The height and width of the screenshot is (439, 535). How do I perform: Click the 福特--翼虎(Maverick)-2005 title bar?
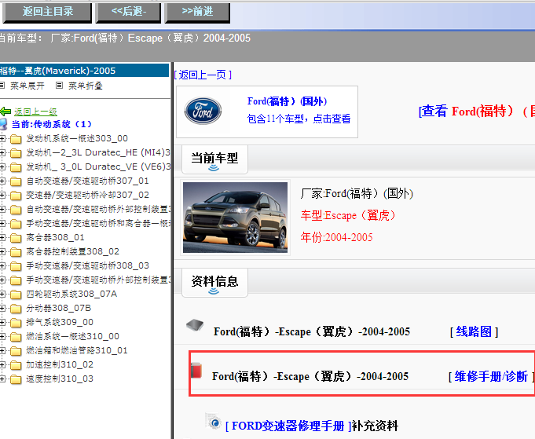(x=84, y=70)
